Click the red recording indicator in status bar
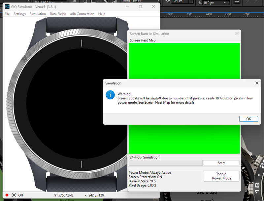The height and width of the screenshot is (201, 264). (7, 195)
